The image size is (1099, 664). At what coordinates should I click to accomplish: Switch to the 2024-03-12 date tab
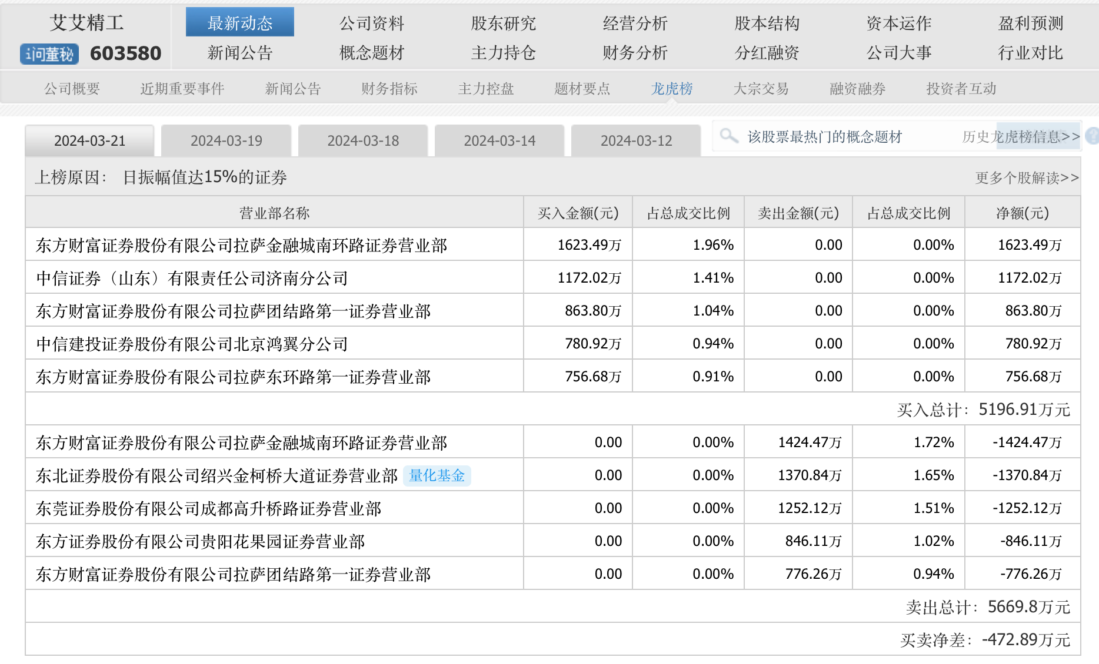click(636, 140)
